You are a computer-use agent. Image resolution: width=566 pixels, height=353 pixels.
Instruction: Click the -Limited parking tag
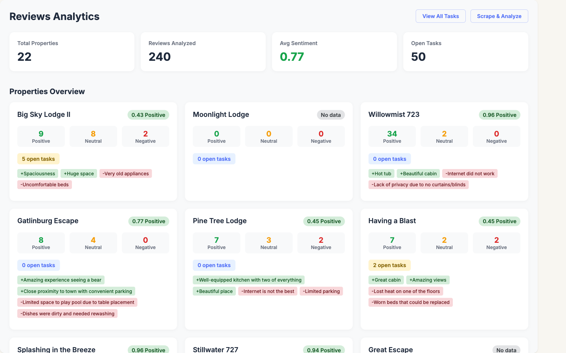322,291
